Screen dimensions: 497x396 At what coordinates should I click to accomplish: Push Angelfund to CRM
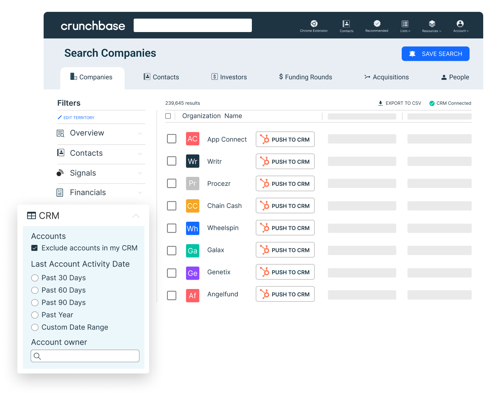coord(285,294)
